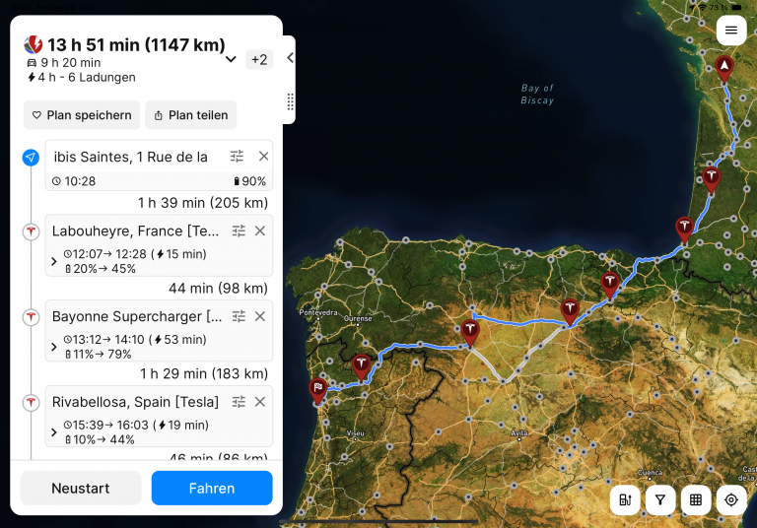This screenshot has width=757, height=528.
Task: Center map on current location
Action: pyautogui.click(x=731, y=500)
